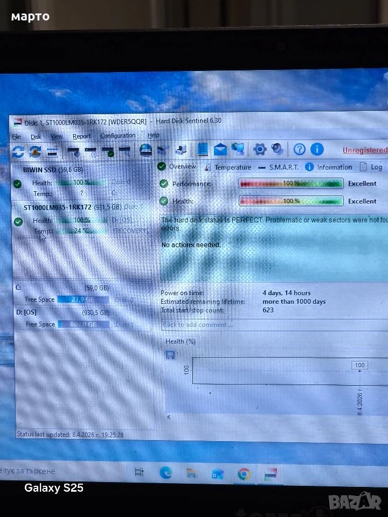Switch to the S.M.A.R.T. tab
388x517 pixels.
pyautogui.click(x=279, y=167)
